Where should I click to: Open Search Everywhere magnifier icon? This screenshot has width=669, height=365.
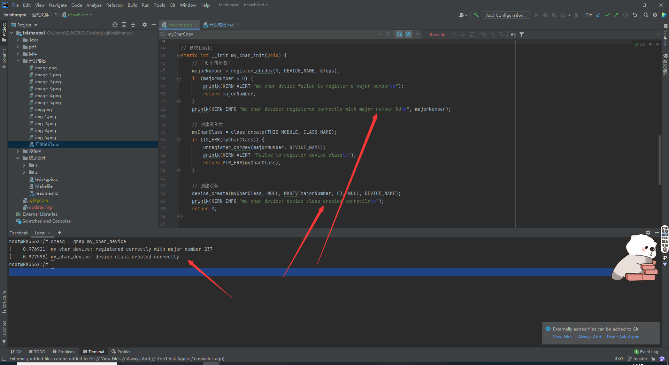[x=646, y=15]
